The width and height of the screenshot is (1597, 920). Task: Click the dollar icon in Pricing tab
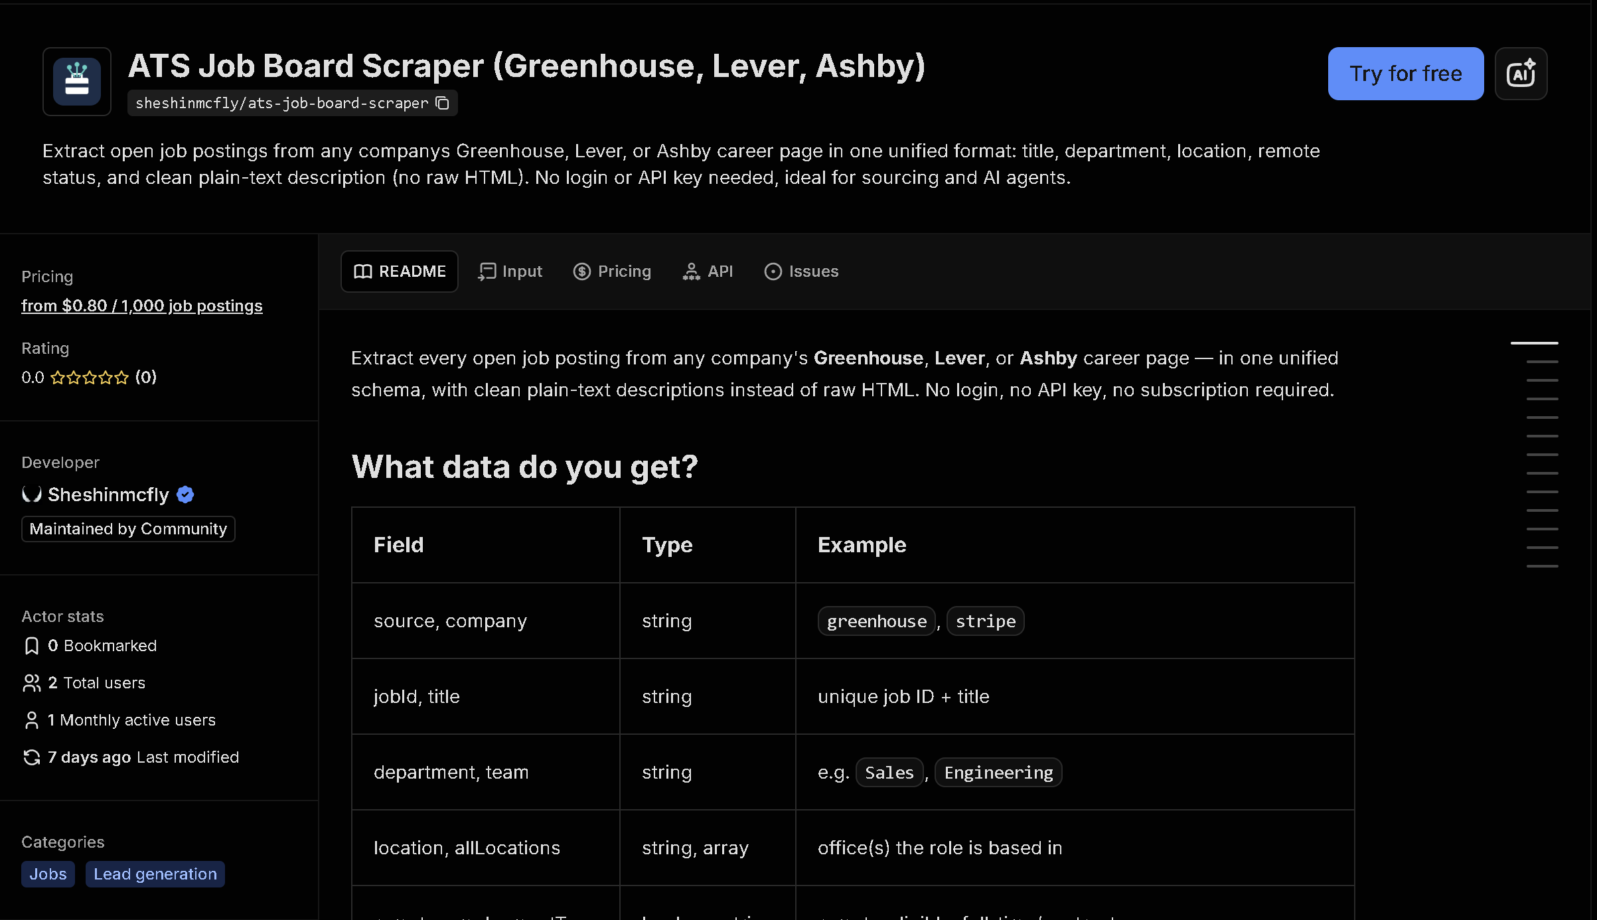pos(582,271)
